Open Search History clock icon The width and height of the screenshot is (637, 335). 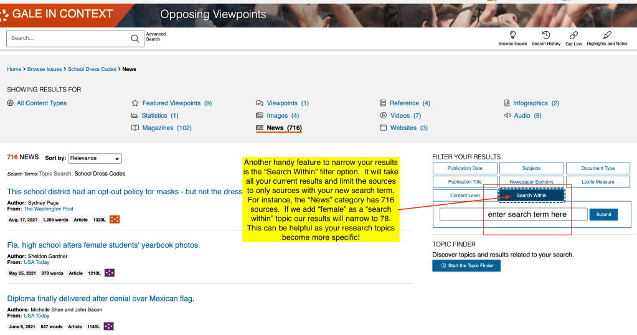click(x=546, y=35)
